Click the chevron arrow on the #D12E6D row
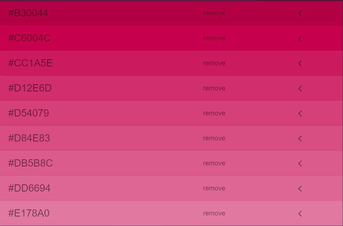 300,88
